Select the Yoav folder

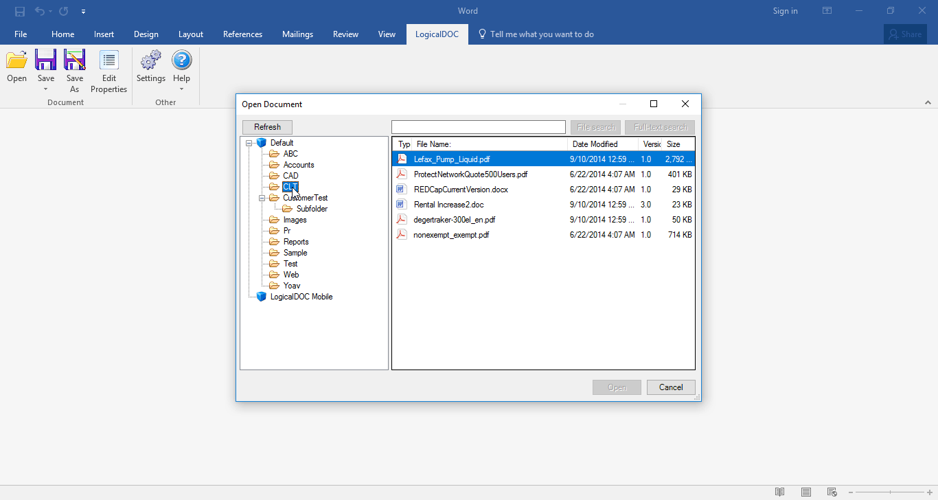(292, 286)
